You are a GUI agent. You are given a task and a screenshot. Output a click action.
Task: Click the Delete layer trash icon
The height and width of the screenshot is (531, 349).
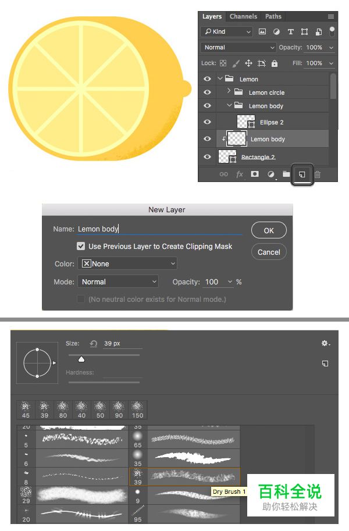click(317, 174)
